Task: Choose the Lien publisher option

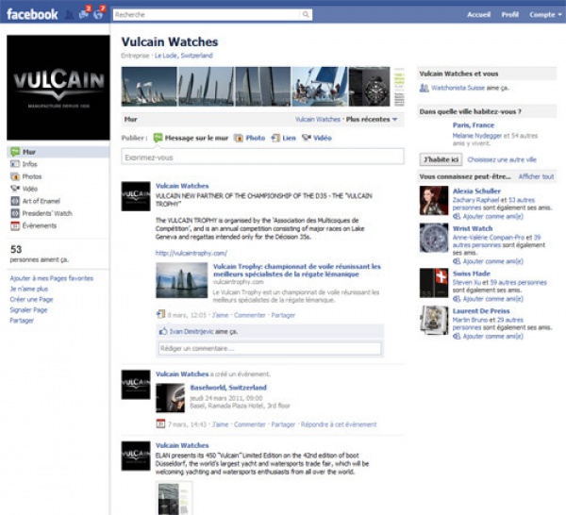Action: [284, 138]
